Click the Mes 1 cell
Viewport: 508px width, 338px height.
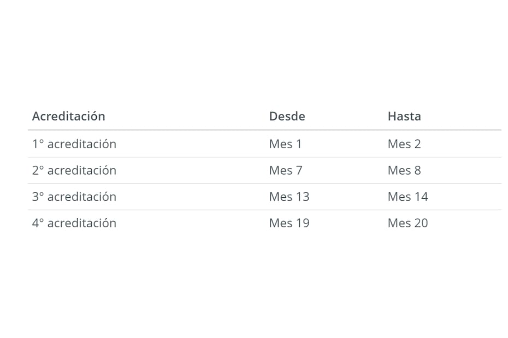[286, 144]
